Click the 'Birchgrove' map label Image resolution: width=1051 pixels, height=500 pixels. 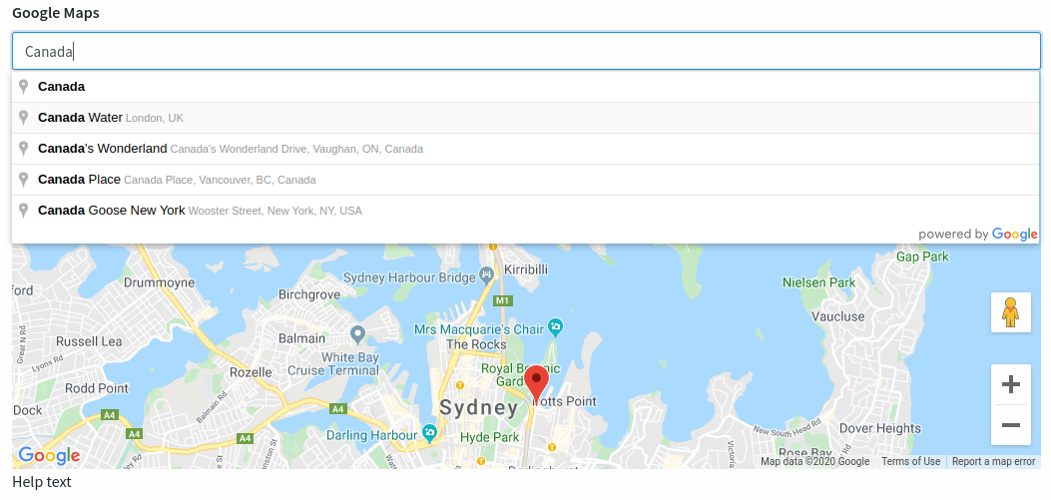tap(309, 294)
